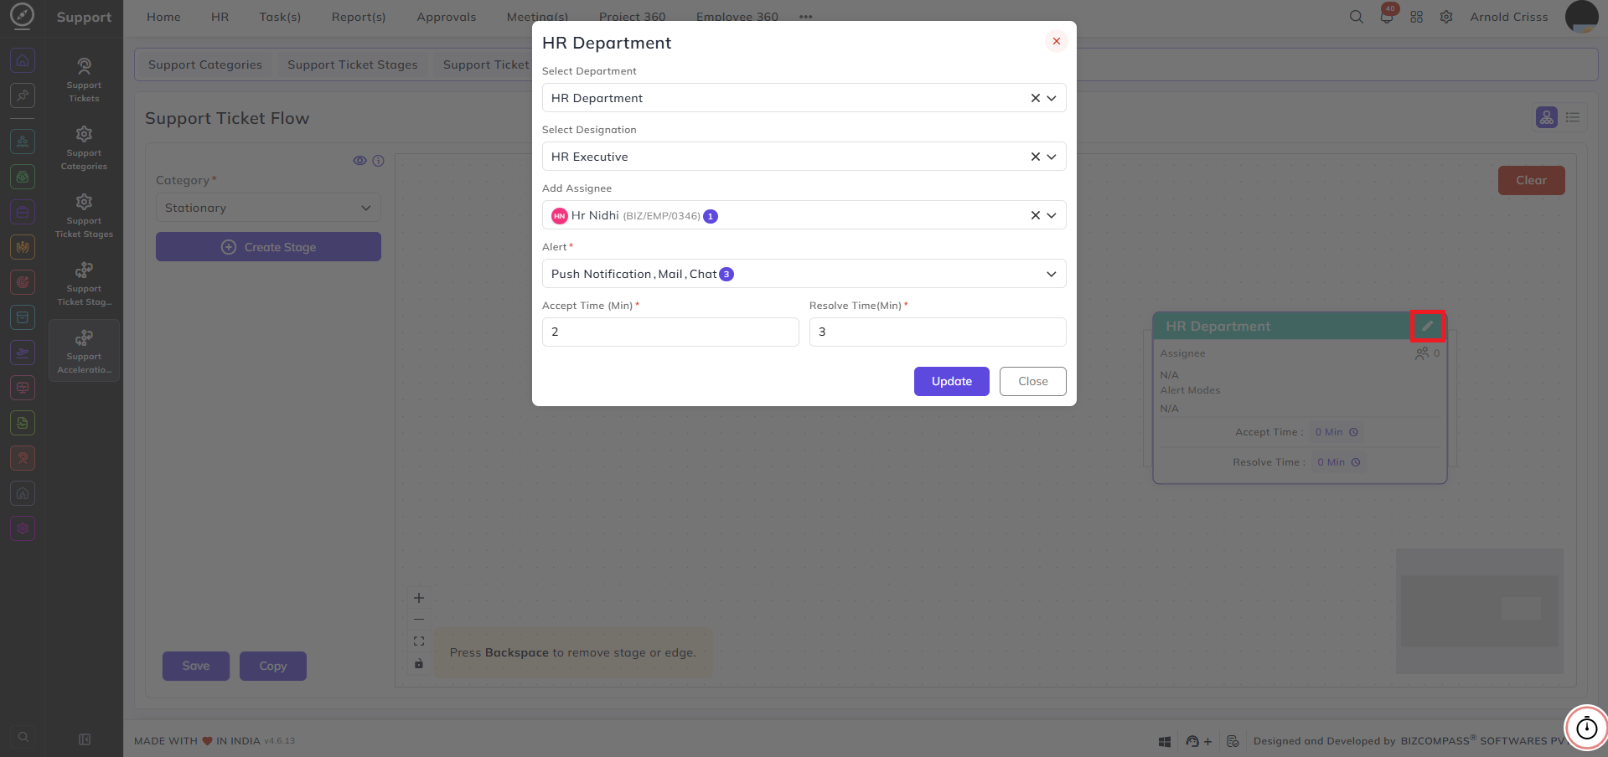Open the user profile avatar
1608x757 pixels.
(1582, 17)
